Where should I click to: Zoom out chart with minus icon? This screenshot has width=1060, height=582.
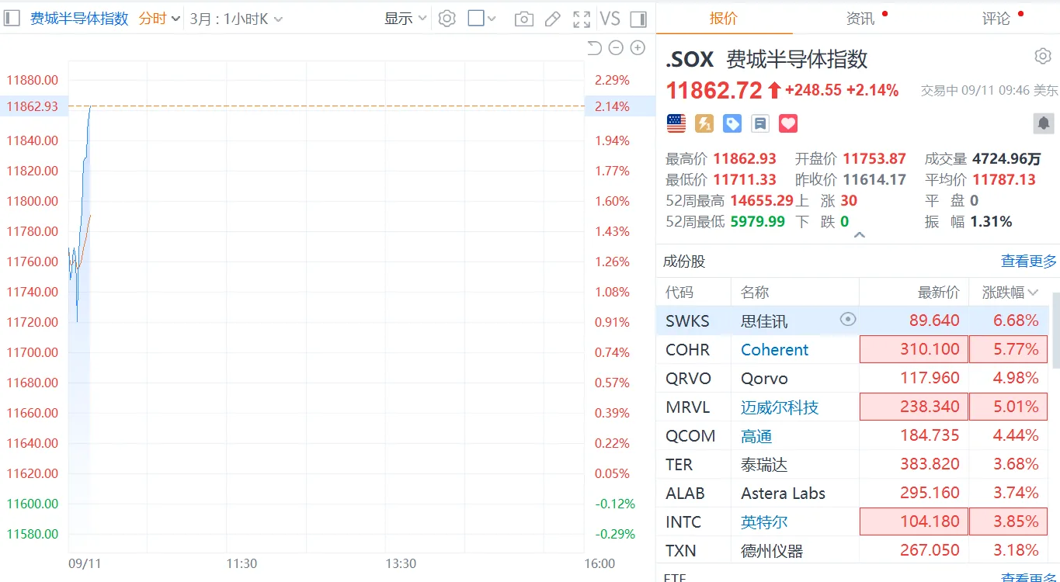pos(616,48)
